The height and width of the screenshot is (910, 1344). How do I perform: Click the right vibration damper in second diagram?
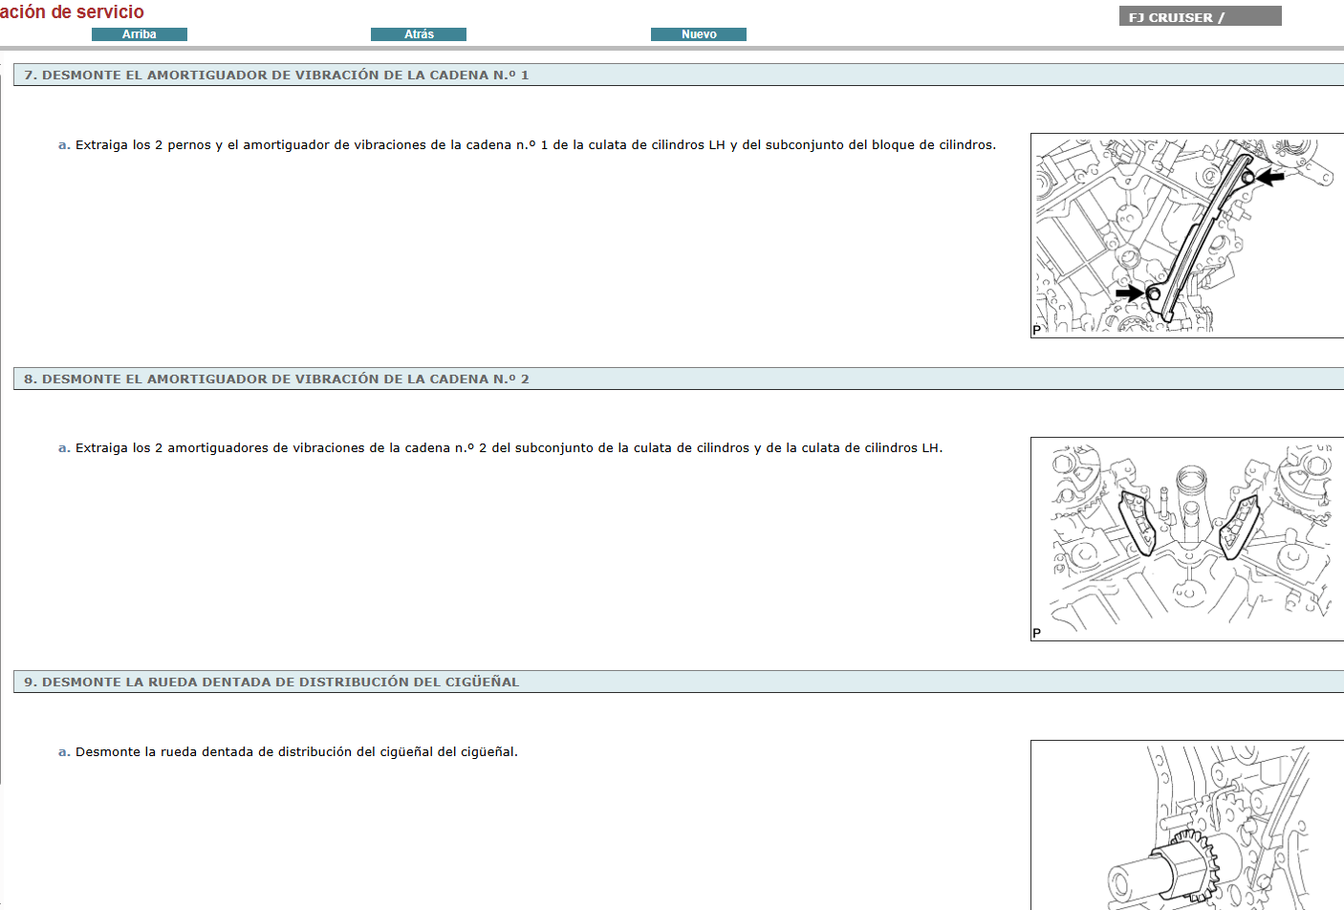(x=1240, y=526)
